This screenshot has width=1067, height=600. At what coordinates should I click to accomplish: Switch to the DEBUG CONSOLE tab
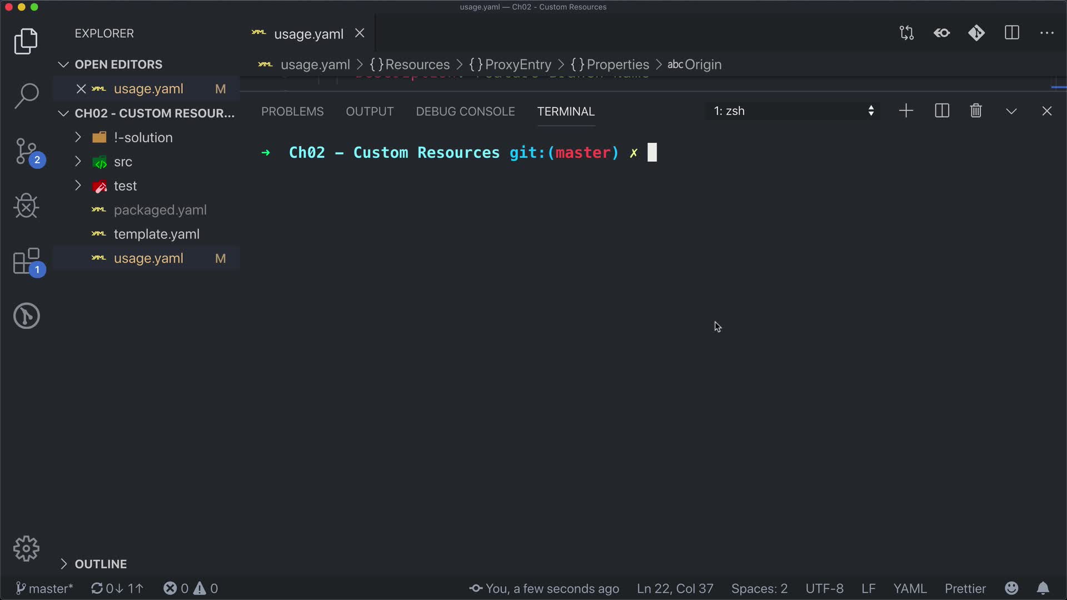pyautogui.click(x=465, y=112)
